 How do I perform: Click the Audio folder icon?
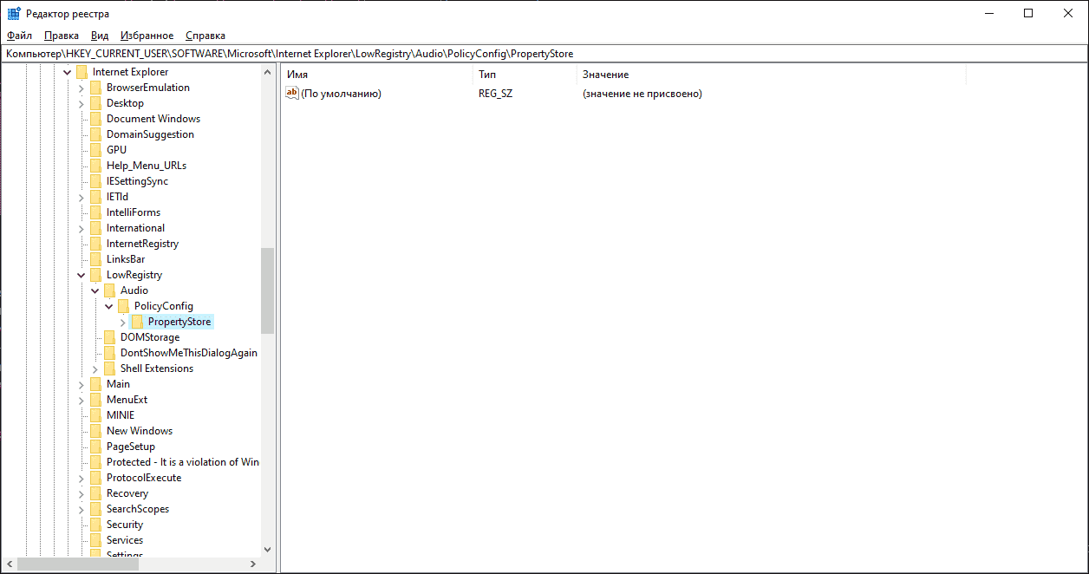pyautogui.click(x=109, y=290)
